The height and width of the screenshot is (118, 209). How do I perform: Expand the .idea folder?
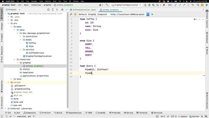(x=8, y=17)
